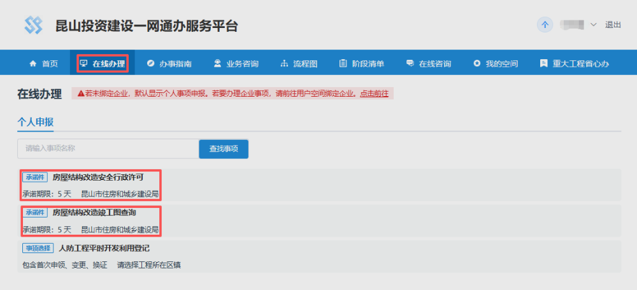Click 请选择工程所在区镇 text
637x290 pixels.
pos(149,265)
